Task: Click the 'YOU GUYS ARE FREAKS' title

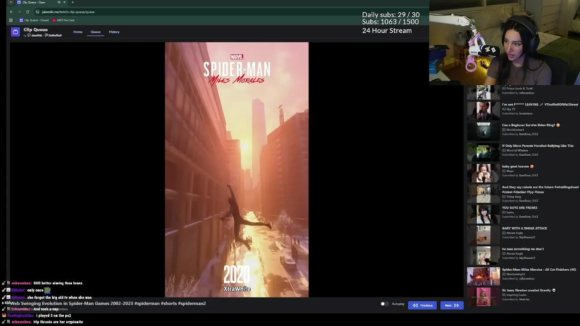Action: click(x=519, y=207)
